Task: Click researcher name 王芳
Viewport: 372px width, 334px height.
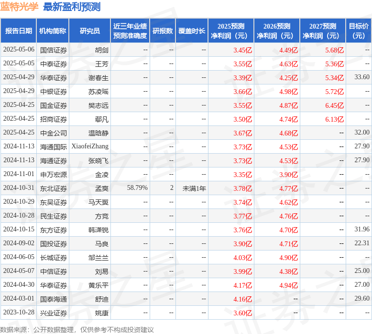Action: tap(101, 63)
